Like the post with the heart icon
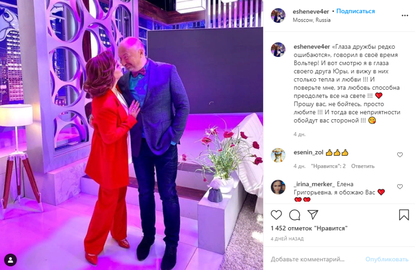Screen dimensions: 415x270 [x=276, y=215]
